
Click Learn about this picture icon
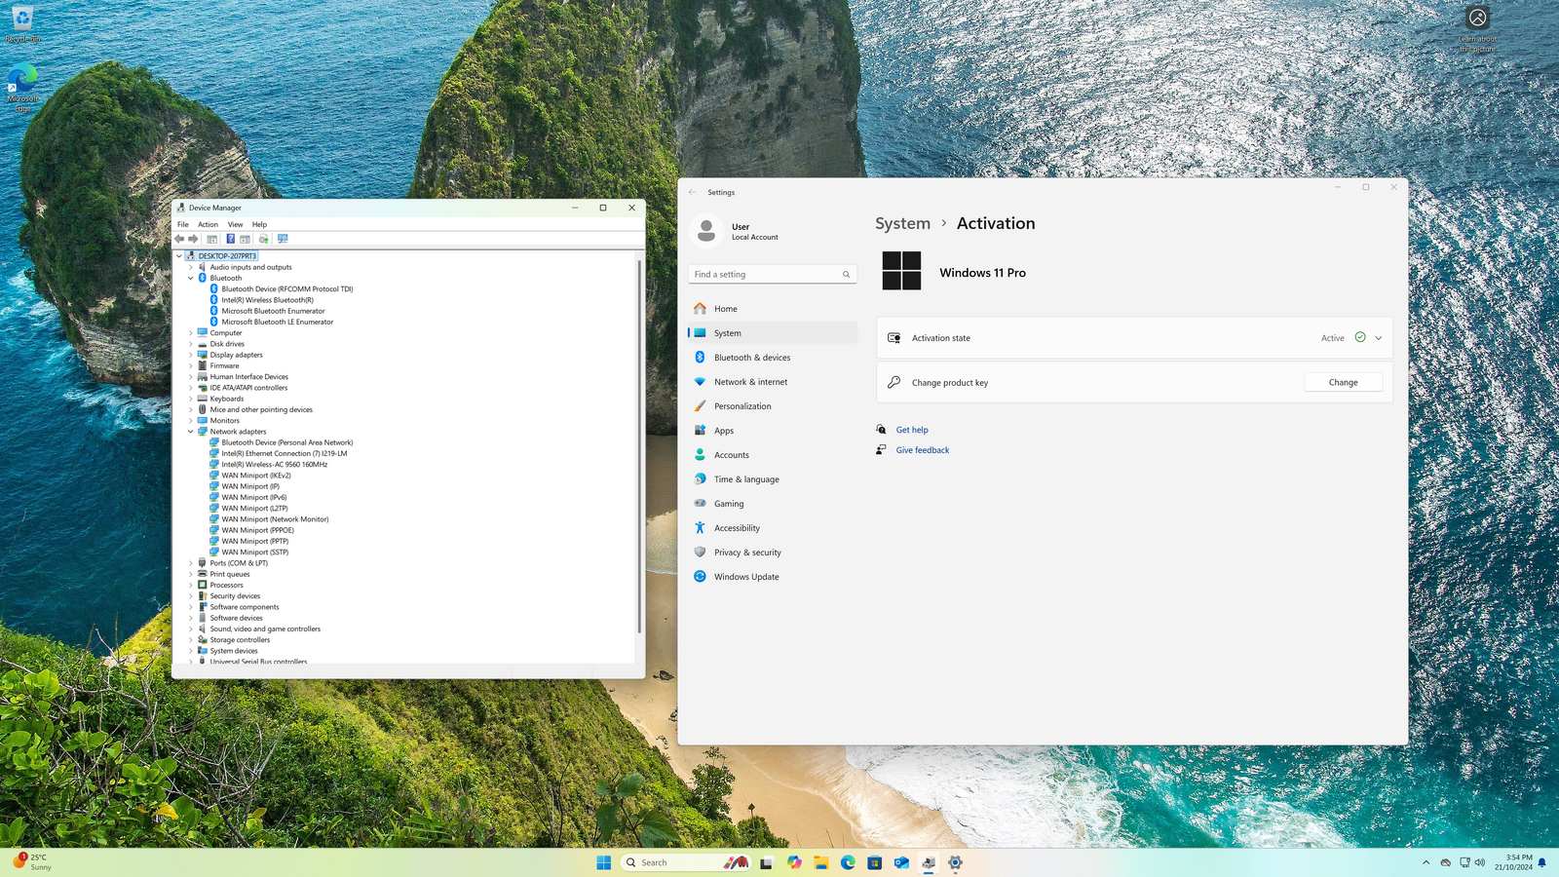click(1477, 29)
